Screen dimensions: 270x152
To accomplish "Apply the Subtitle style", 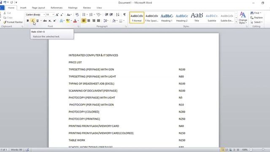I will (212, 18).
